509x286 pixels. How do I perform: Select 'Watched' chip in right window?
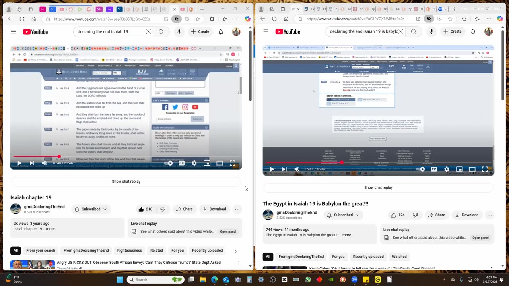(399, 257)
